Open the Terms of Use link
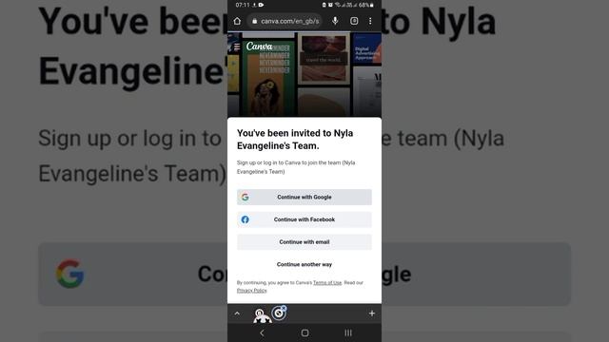 tap(327, 283)
